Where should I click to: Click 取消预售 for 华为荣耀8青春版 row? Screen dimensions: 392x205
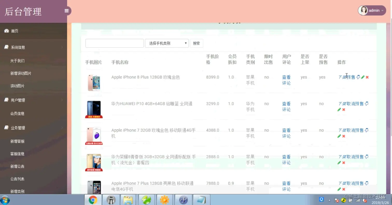click(355, 157)
